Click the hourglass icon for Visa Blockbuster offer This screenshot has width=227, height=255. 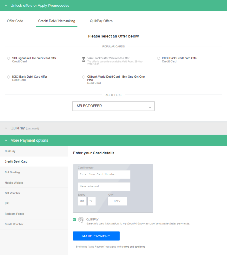(83, 60)
